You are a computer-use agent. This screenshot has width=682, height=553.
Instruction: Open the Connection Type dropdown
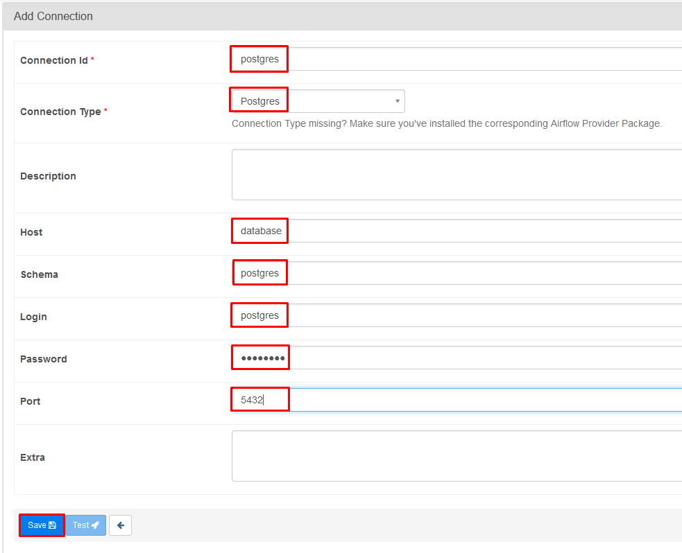point(316,100)
